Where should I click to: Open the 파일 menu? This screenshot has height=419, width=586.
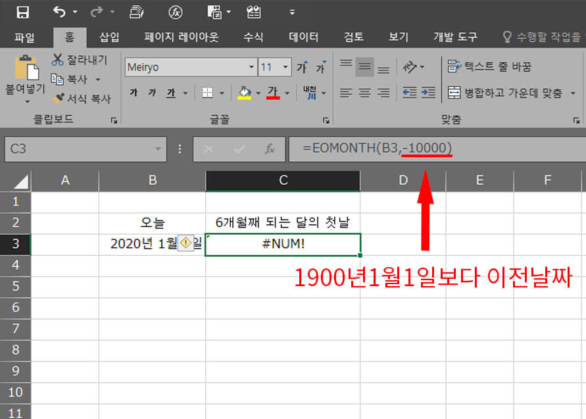click(24, 37)
